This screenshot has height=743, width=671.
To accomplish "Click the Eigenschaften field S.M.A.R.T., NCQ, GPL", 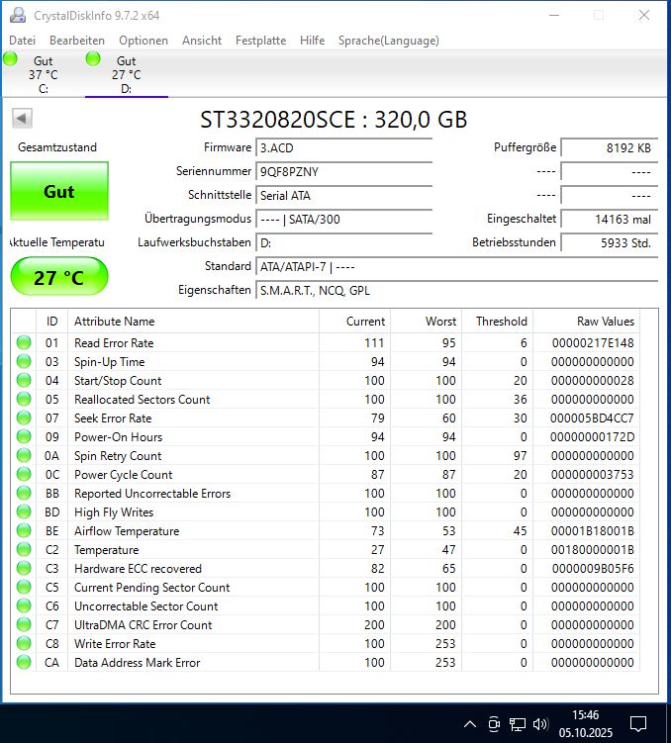I will pyautogui.click(x=456, y=291).
